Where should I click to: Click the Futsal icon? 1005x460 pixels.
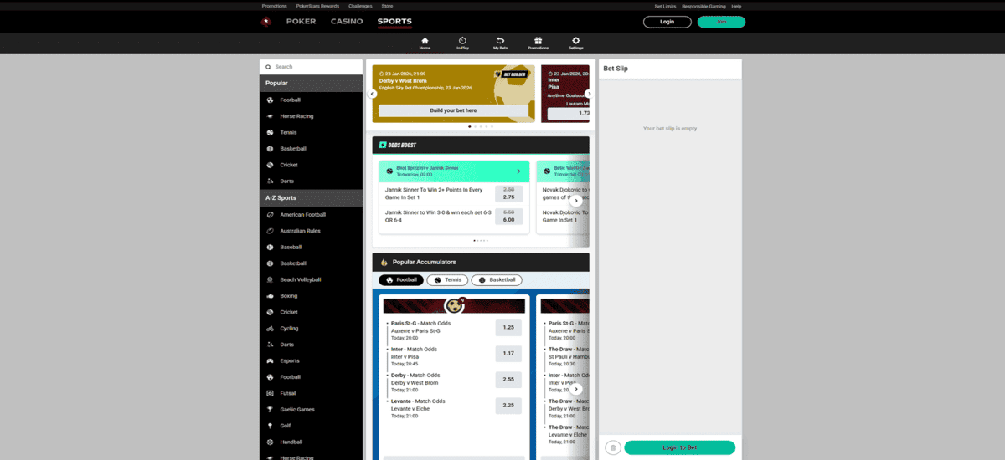(x=270, y=393)
